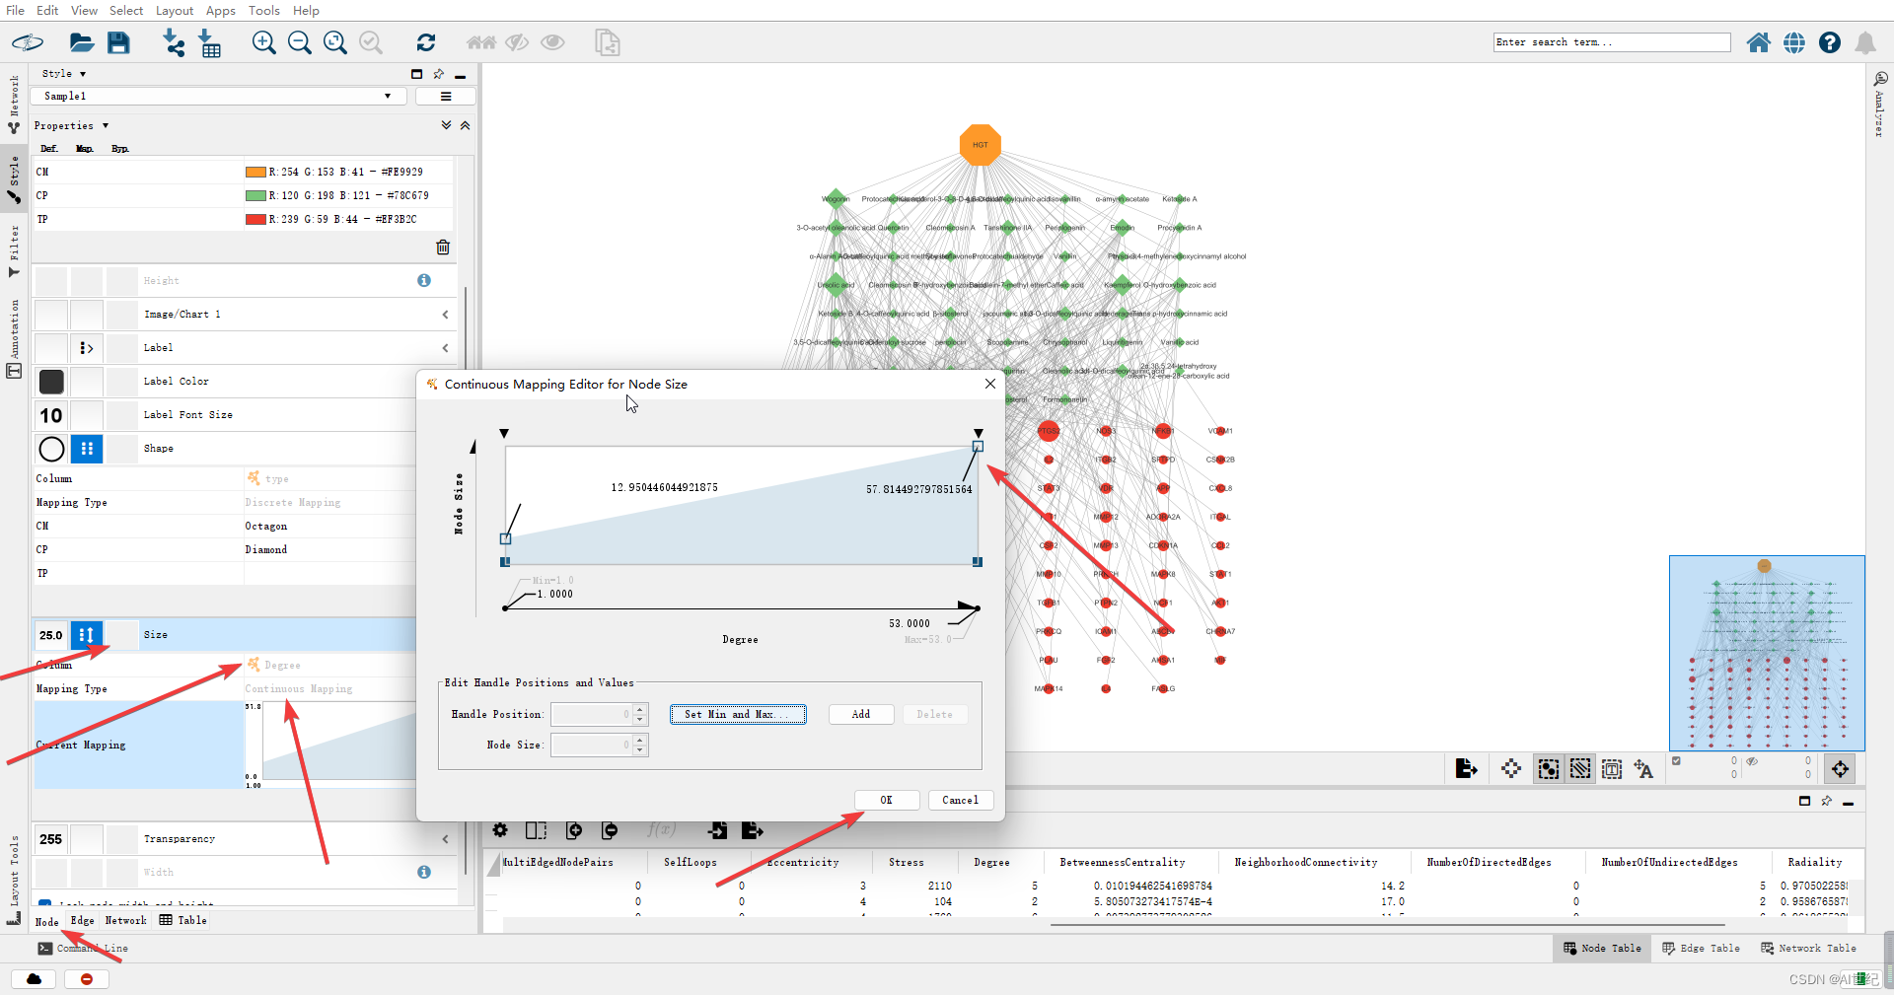The height and width of the screenshot is (995, 1894).
Task: Open the Layout menu
Action: click(x=175, y=10)
